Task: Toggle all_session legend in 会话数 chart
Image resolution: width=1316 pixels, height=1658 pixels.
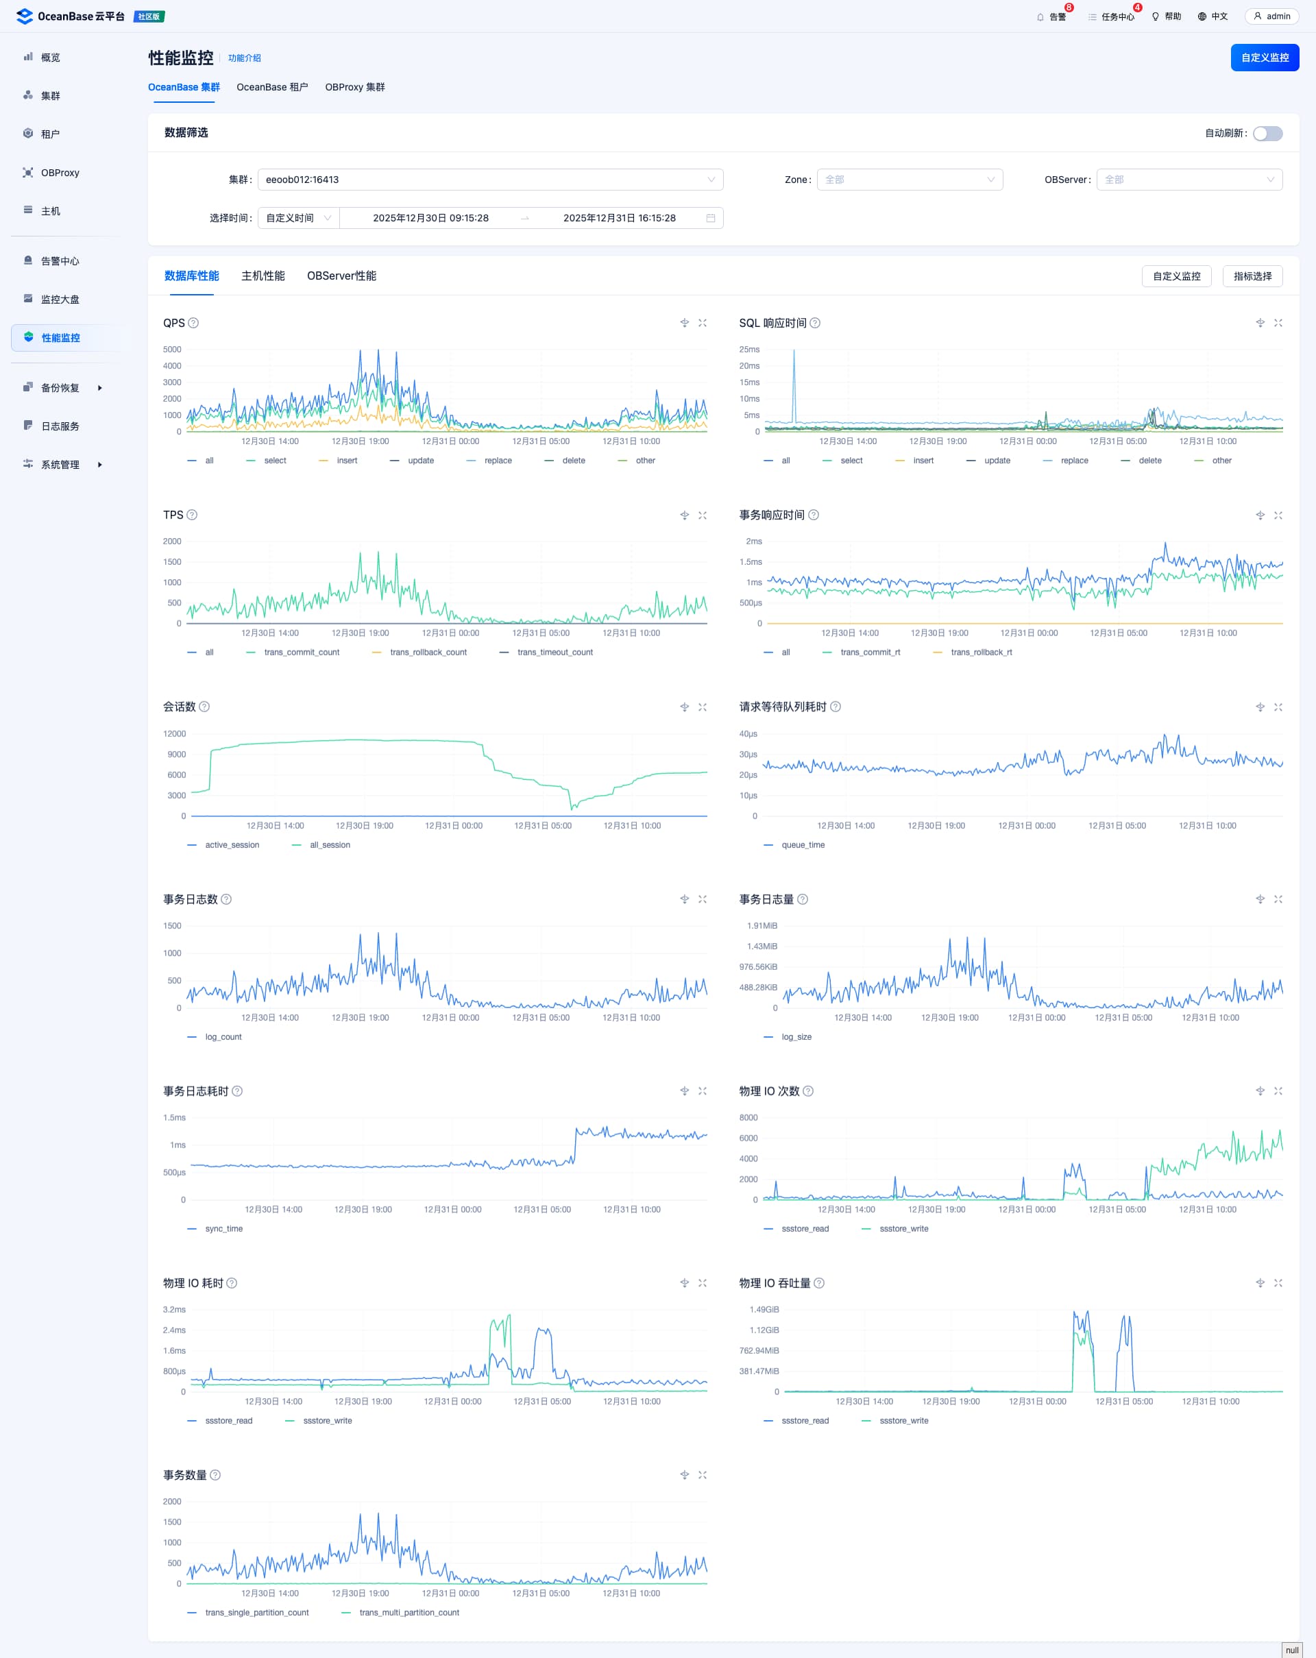Action: pyautogui.click(x=329, y=845)
